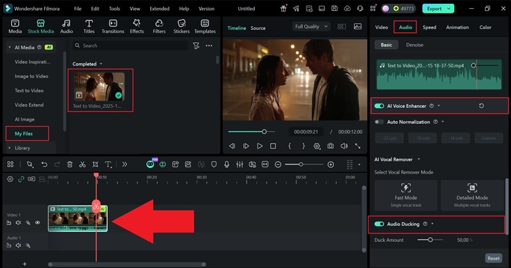
Task: Reset AI Voice Enhancer settings
Action: [x=481, y=106]
